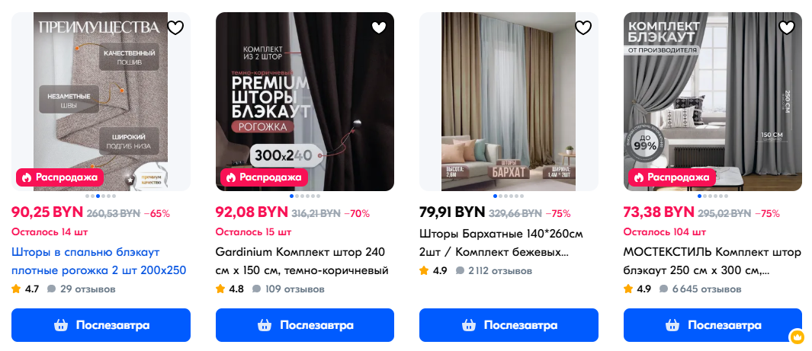Click the yellow crown badge icon
Image resolution: width=812 pixels, height=351 pixels.
coord(797,337)
